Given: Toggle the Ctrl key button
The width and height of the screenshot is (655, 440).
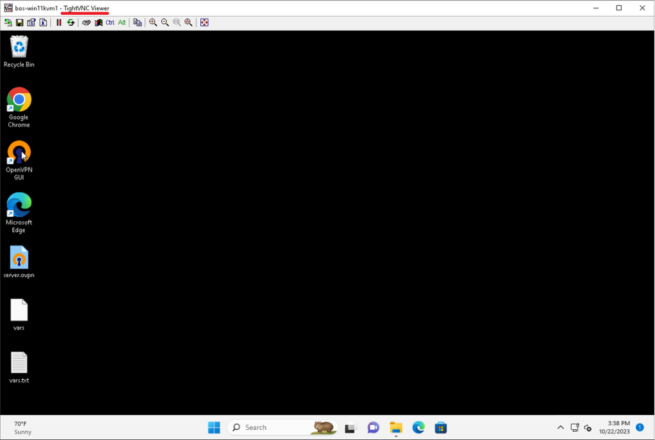Looking at the screenshot, I should click(110, 22).
